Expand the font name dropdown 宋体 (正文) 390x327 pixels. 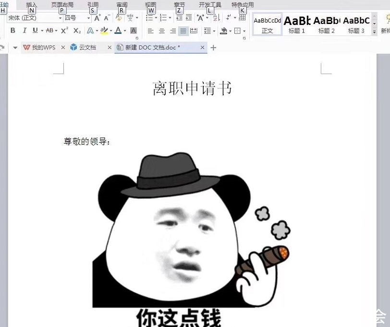pyautogui.click(x=60, y=18)
